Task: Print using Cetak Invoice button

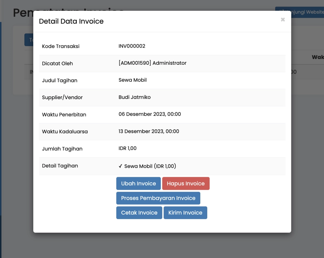Action: (x=139, y=213)
